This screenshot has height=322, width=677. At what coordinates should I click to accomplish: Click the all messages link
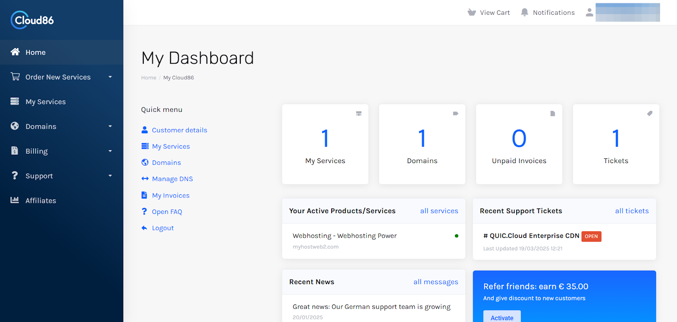point(436,282)
